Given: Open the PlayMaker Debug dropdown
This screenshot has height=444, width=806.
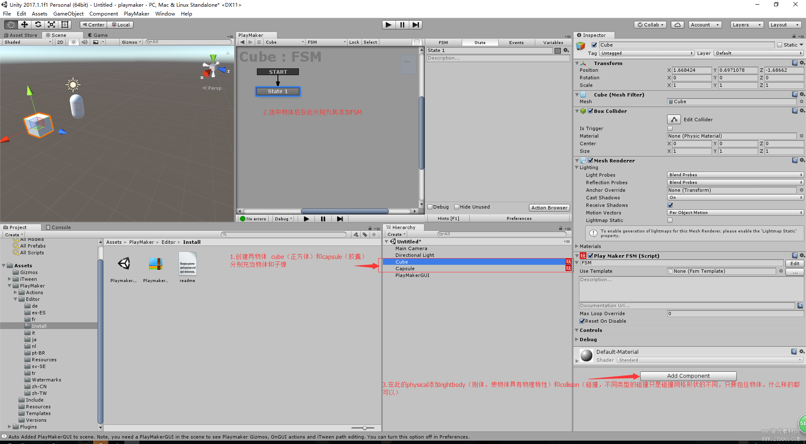Looking at the screenshot, I should (283, 219).
